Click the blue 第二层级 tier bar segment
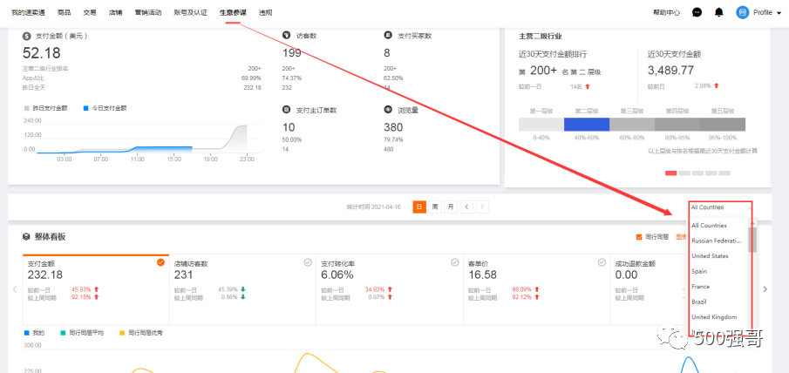 tap(587, 125)
